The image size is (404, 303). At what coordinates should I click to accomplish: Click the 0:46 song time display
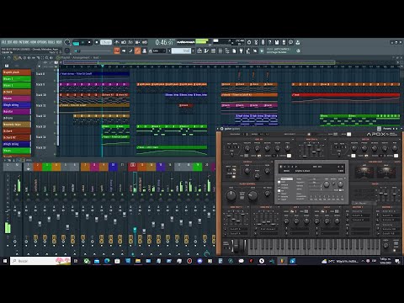(164, 43)
